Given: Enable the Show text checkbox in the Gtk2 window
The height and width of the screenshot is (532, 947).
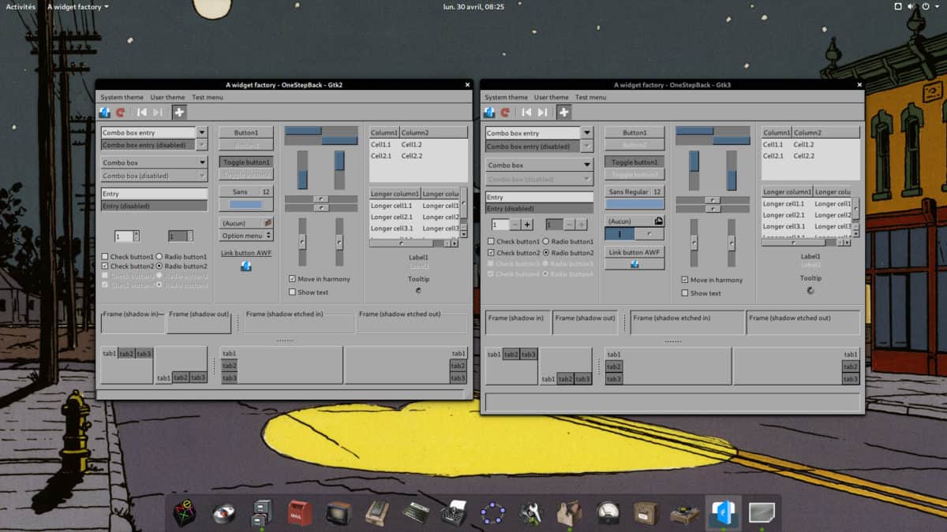Looking at the screenshot, I should point(293,292).
